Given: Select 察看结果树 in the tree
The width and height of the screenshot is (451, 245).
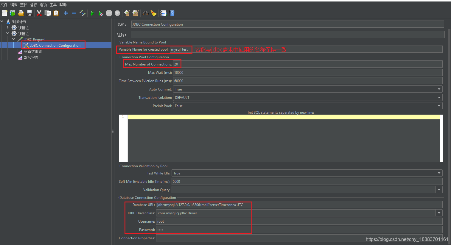Looking at the screenshot, I should tap(33, 52).
